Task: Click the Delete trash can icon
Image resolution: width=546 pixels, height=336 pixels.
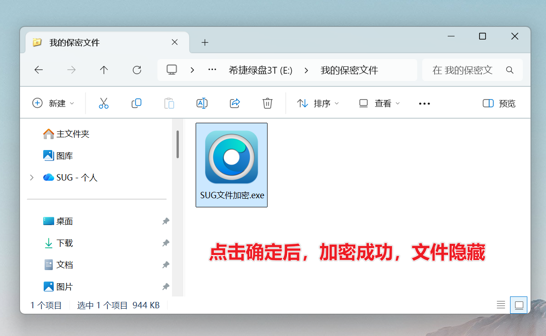Action: (x=268, y=103)
